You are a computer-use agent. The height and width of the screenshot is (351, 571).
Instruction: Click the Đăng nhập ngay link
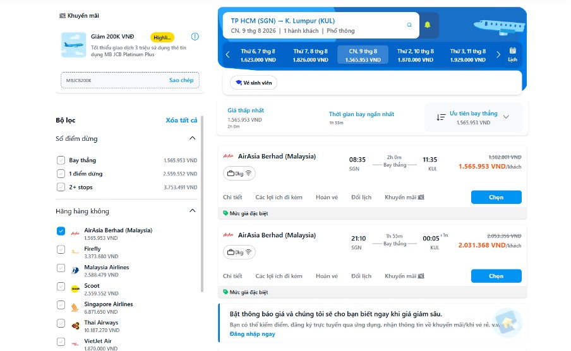click(253, 334)
